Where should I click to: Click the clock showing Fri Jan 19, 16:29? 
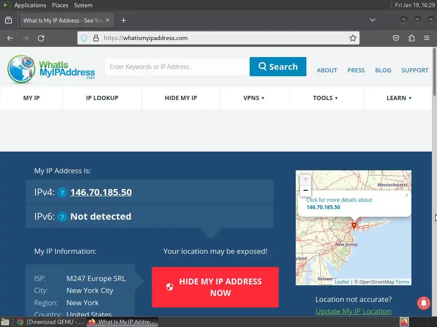tap(415, 5)
